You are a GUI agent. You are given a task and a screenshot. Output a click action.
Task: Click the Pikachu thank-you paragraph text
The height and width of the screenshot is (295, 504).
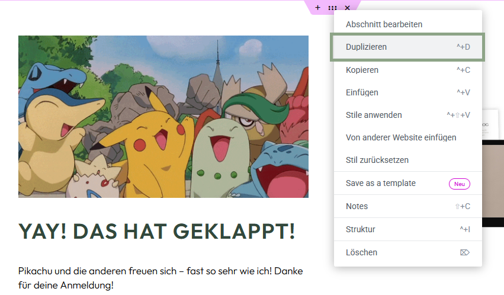[160, 278]
